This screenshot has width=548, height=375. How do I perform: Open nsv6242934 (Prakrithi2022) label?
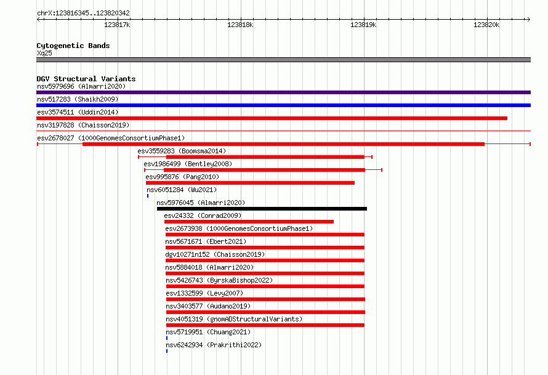[214, 345]
